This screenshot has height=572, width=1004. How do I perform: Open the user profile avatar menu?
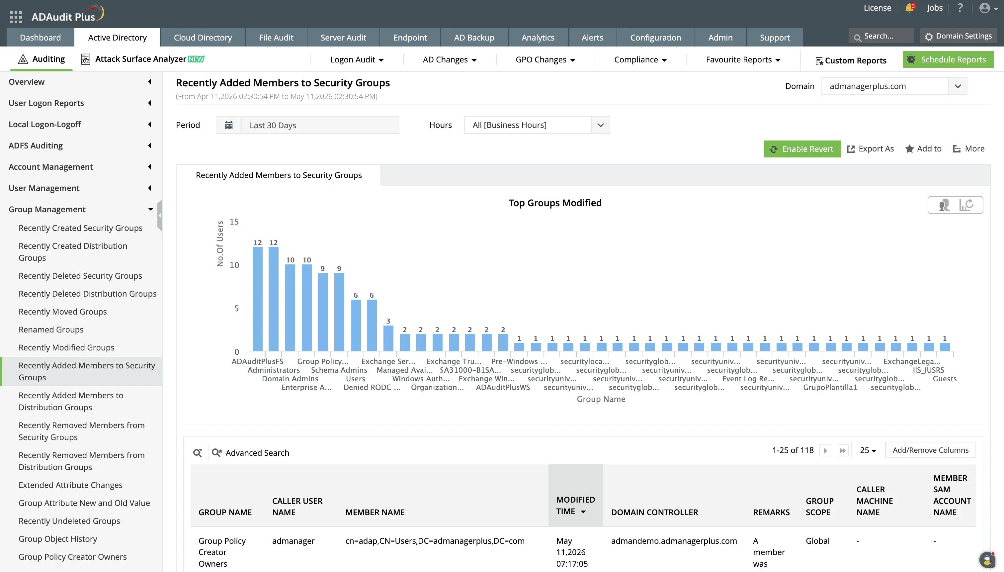(988, 8)
